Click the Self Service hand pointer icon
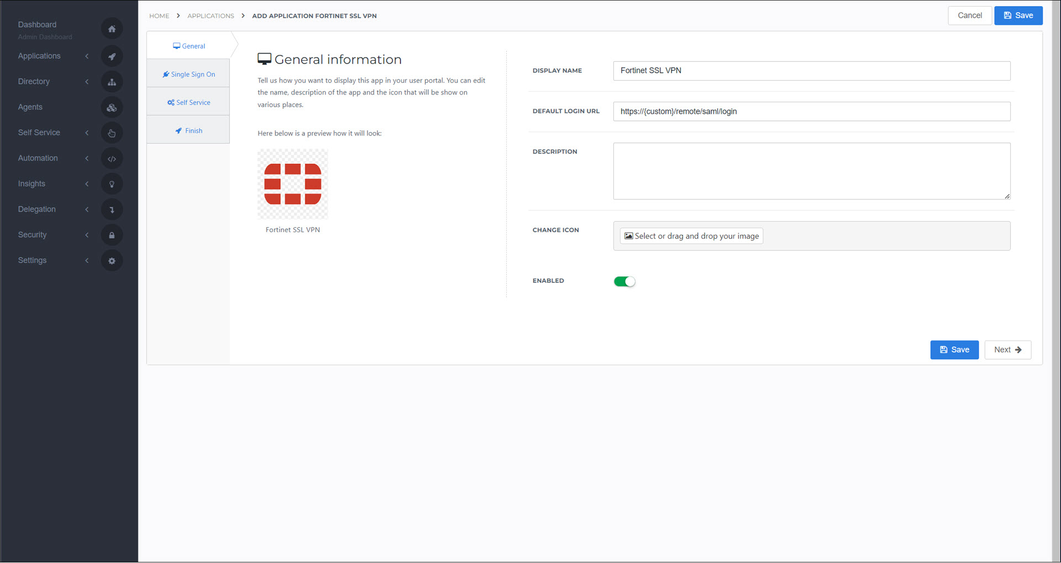This screenshot has width=1061, height=563. 112,133
